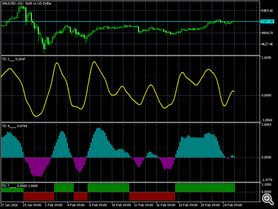Click the cyan horizontal price line
The height and width of the screenshot is (209, 278).
pos(130,22)
